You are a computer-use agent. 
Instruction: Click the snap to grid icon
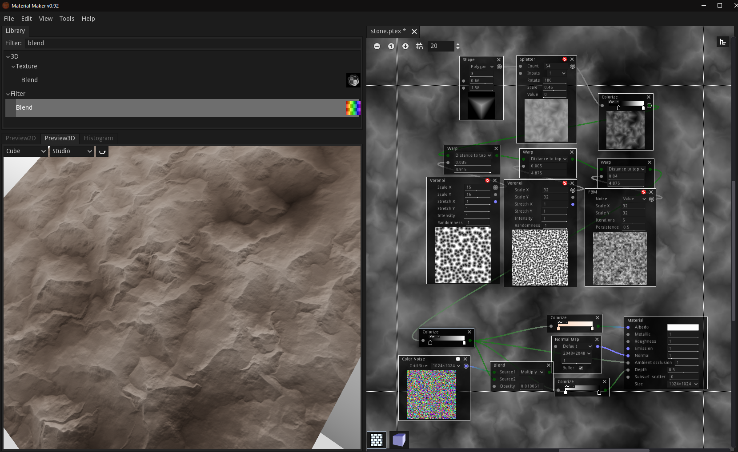[x=419, y=46]
